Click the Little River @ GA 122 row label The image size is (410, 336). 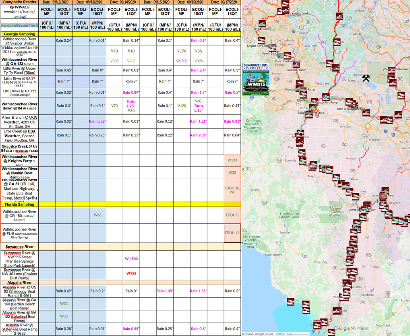20,93
